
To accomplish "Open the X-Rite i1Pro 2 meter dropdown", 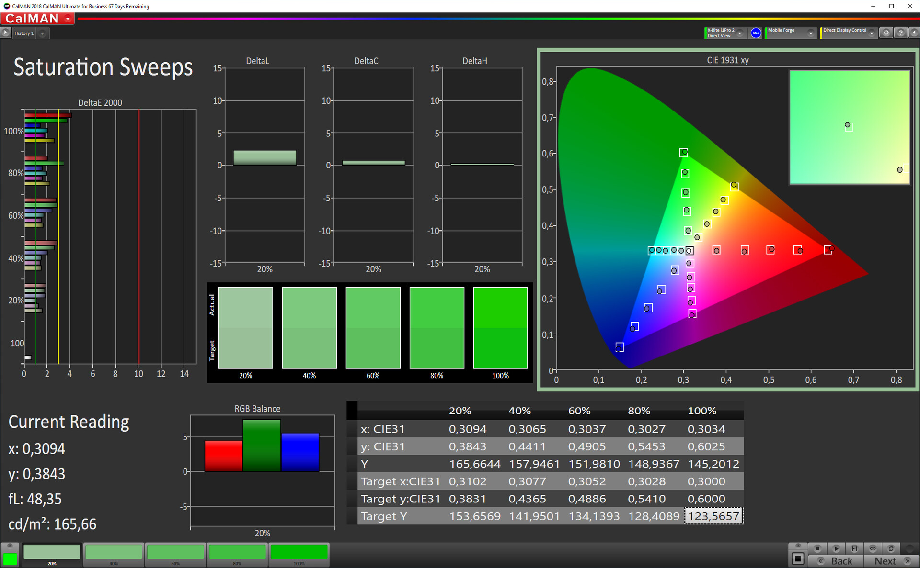I will pos(739,33).
